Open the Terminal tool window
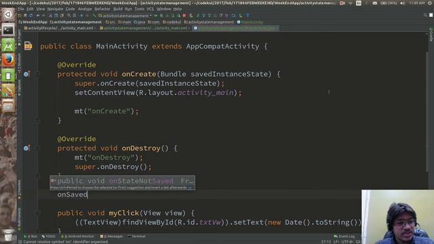 137,237
